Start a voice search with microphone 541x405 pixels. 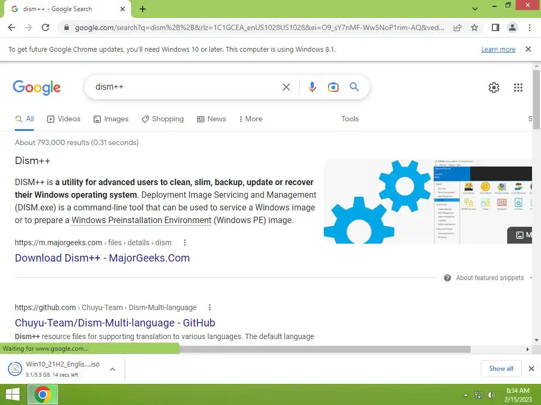[312, 87]
